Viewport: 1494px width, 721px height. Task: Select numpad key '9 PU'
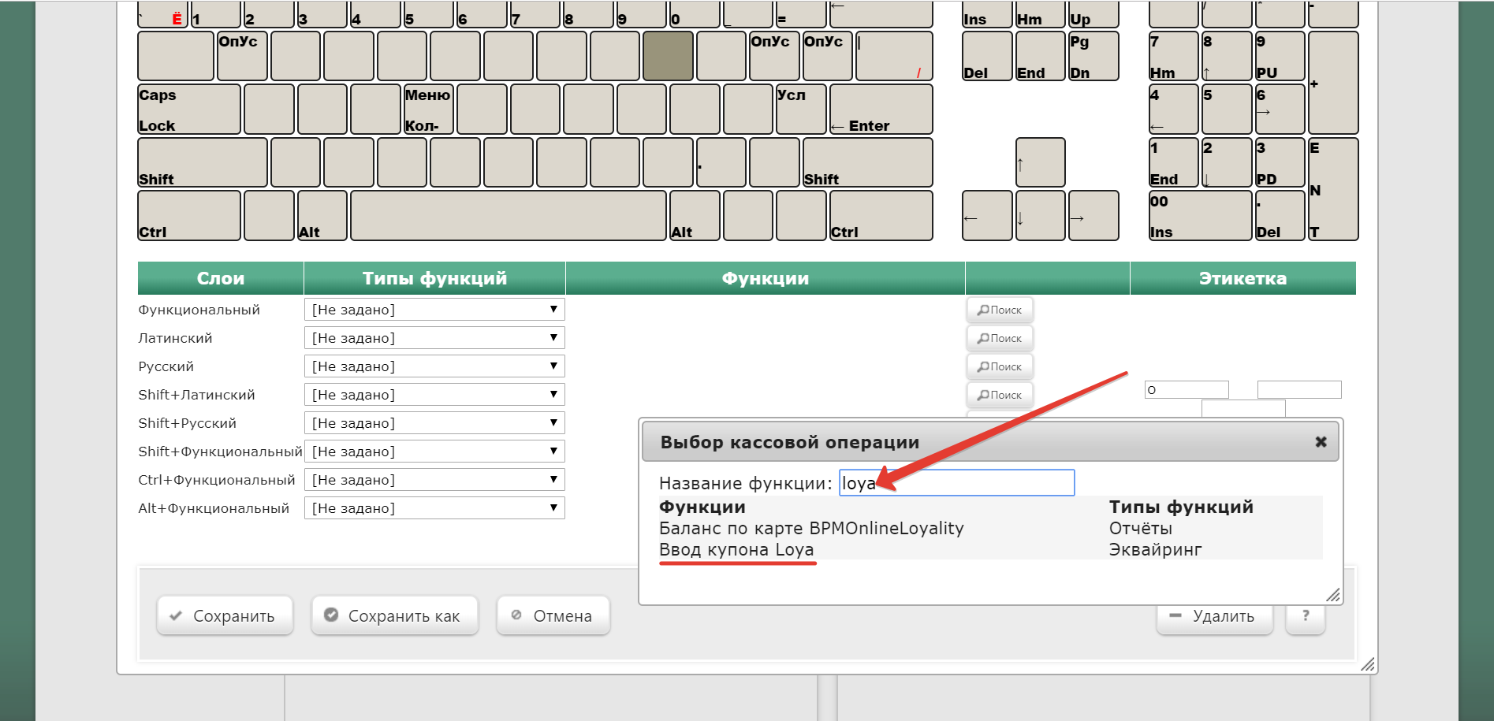click(x=1280, y=56)
